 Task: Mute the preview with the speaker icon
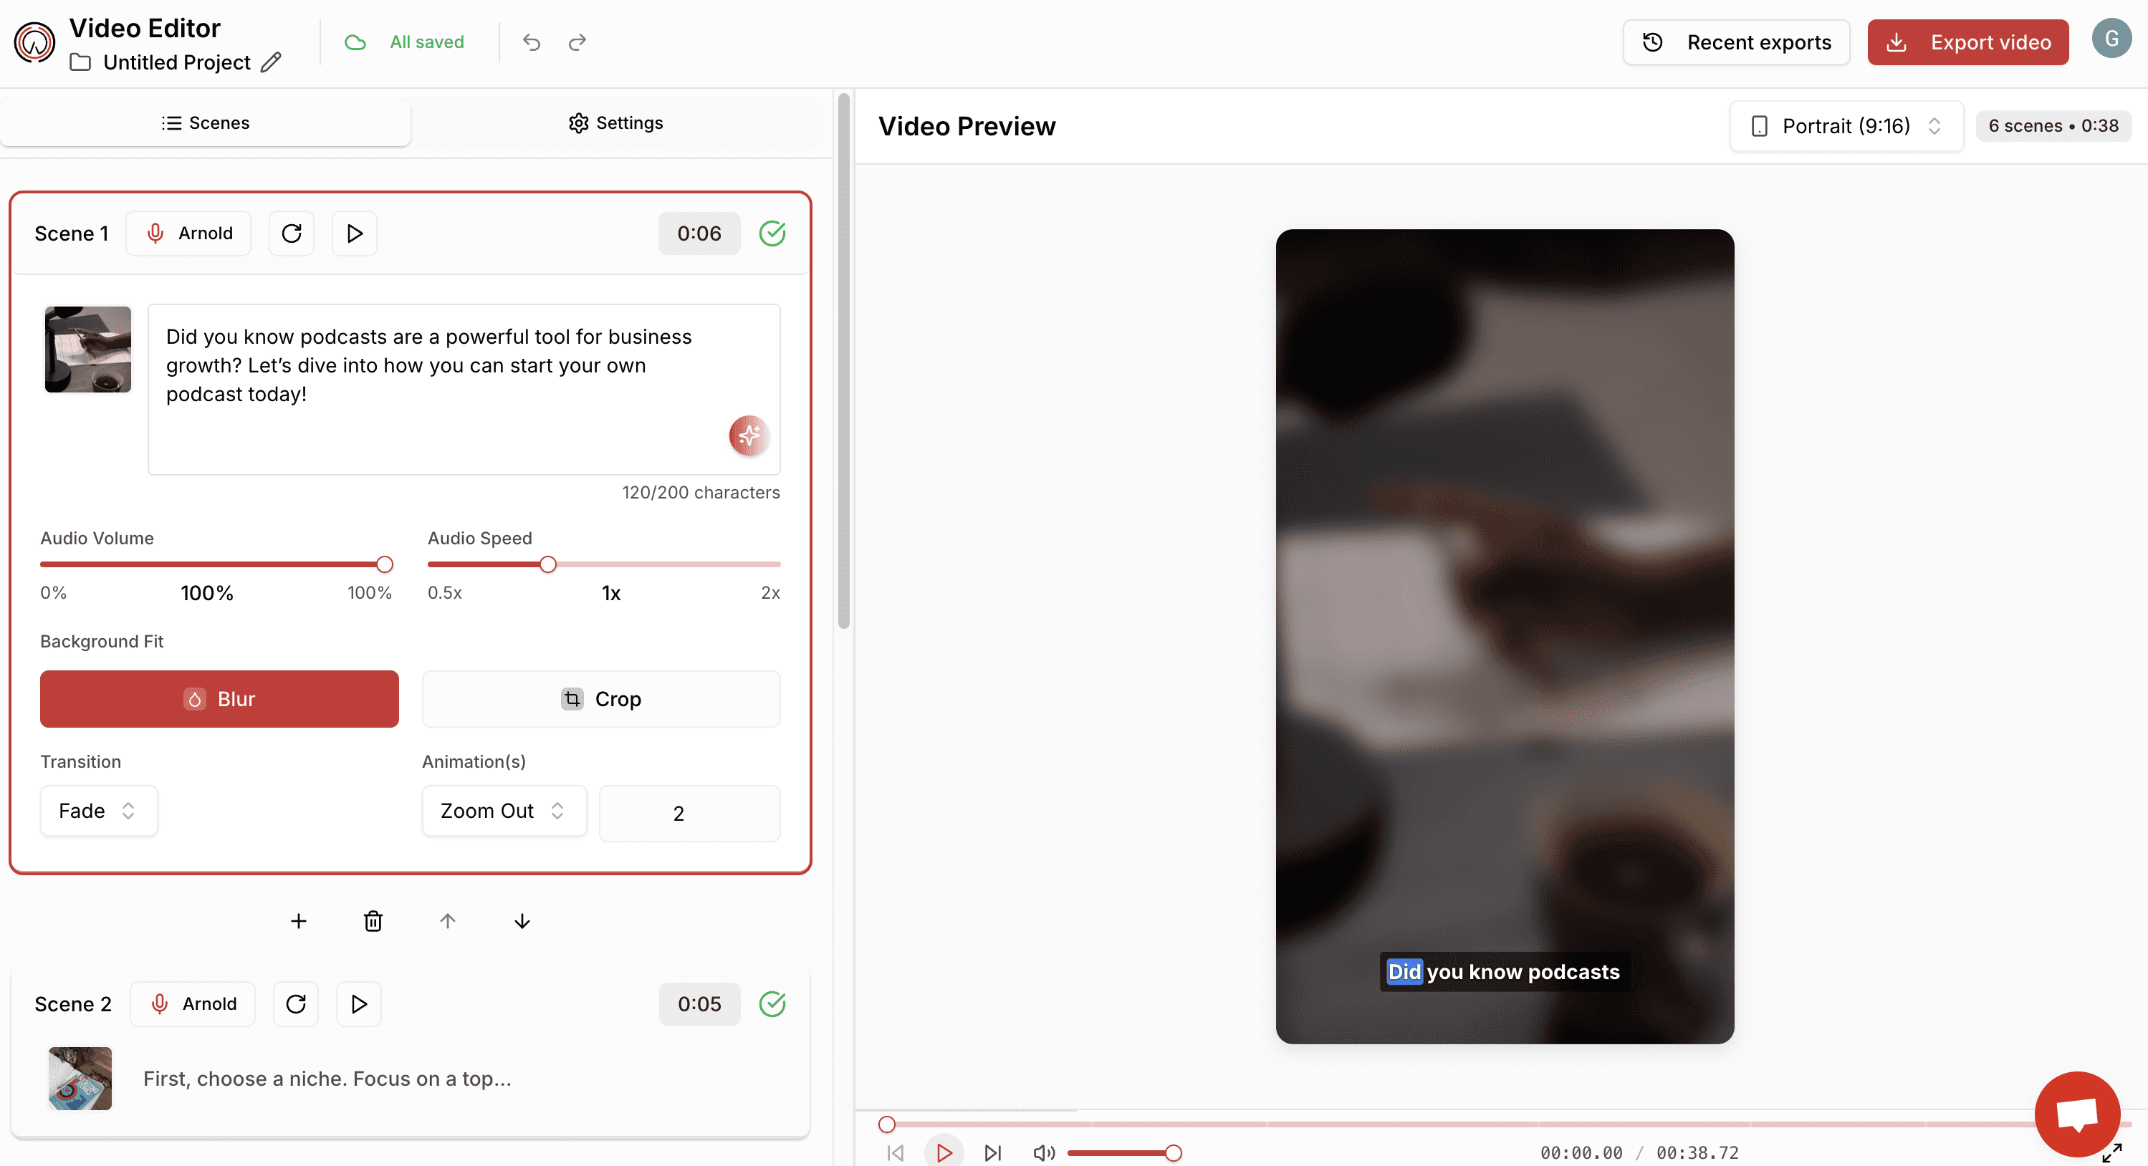[x=1044, y=1152]
